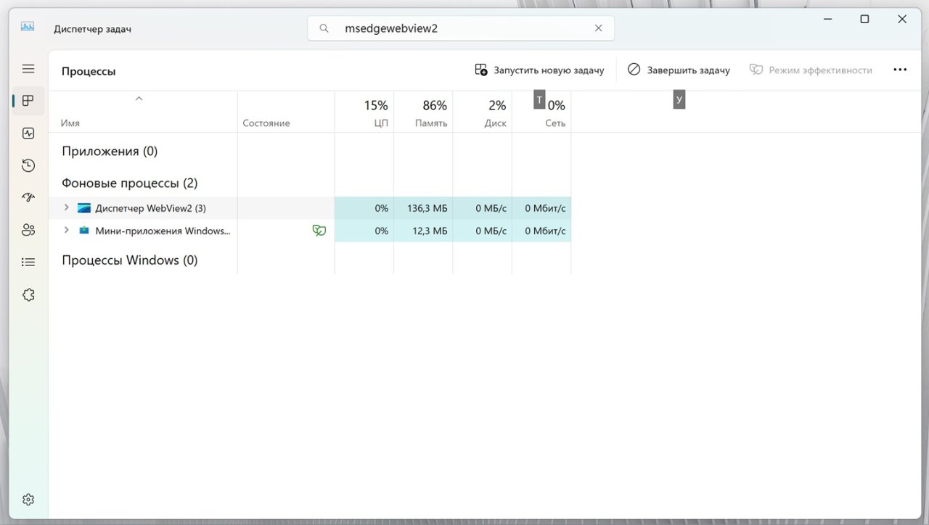Click the msedgewebview2 search field
The width and height of the screenshot is (929, 525).
click(450, 28)
